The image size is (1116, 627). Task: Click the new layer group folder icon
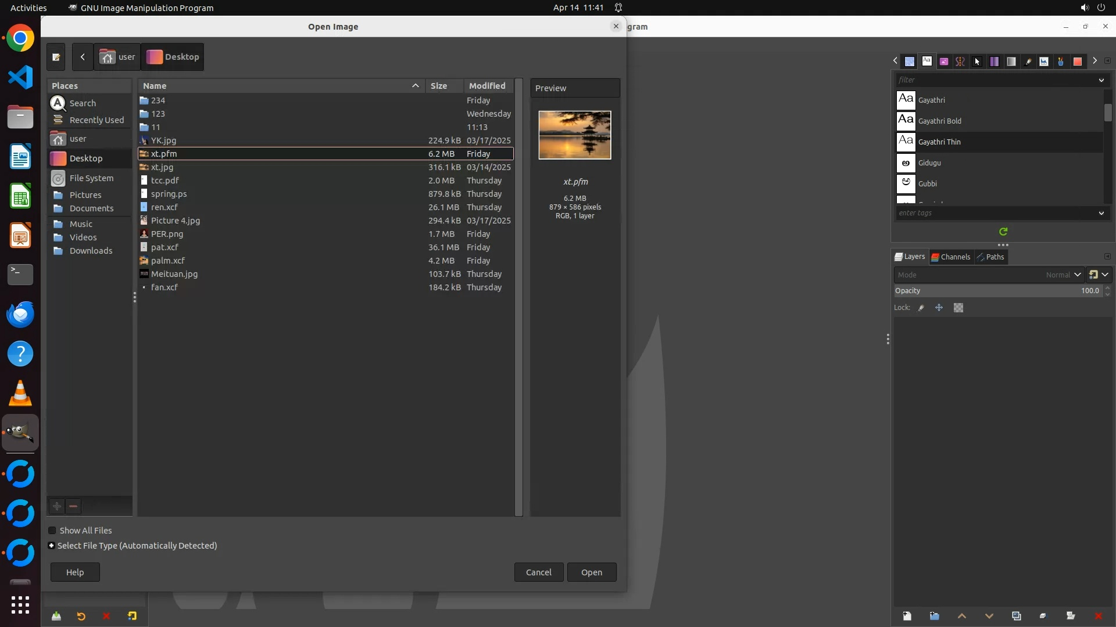click(934, 616)
